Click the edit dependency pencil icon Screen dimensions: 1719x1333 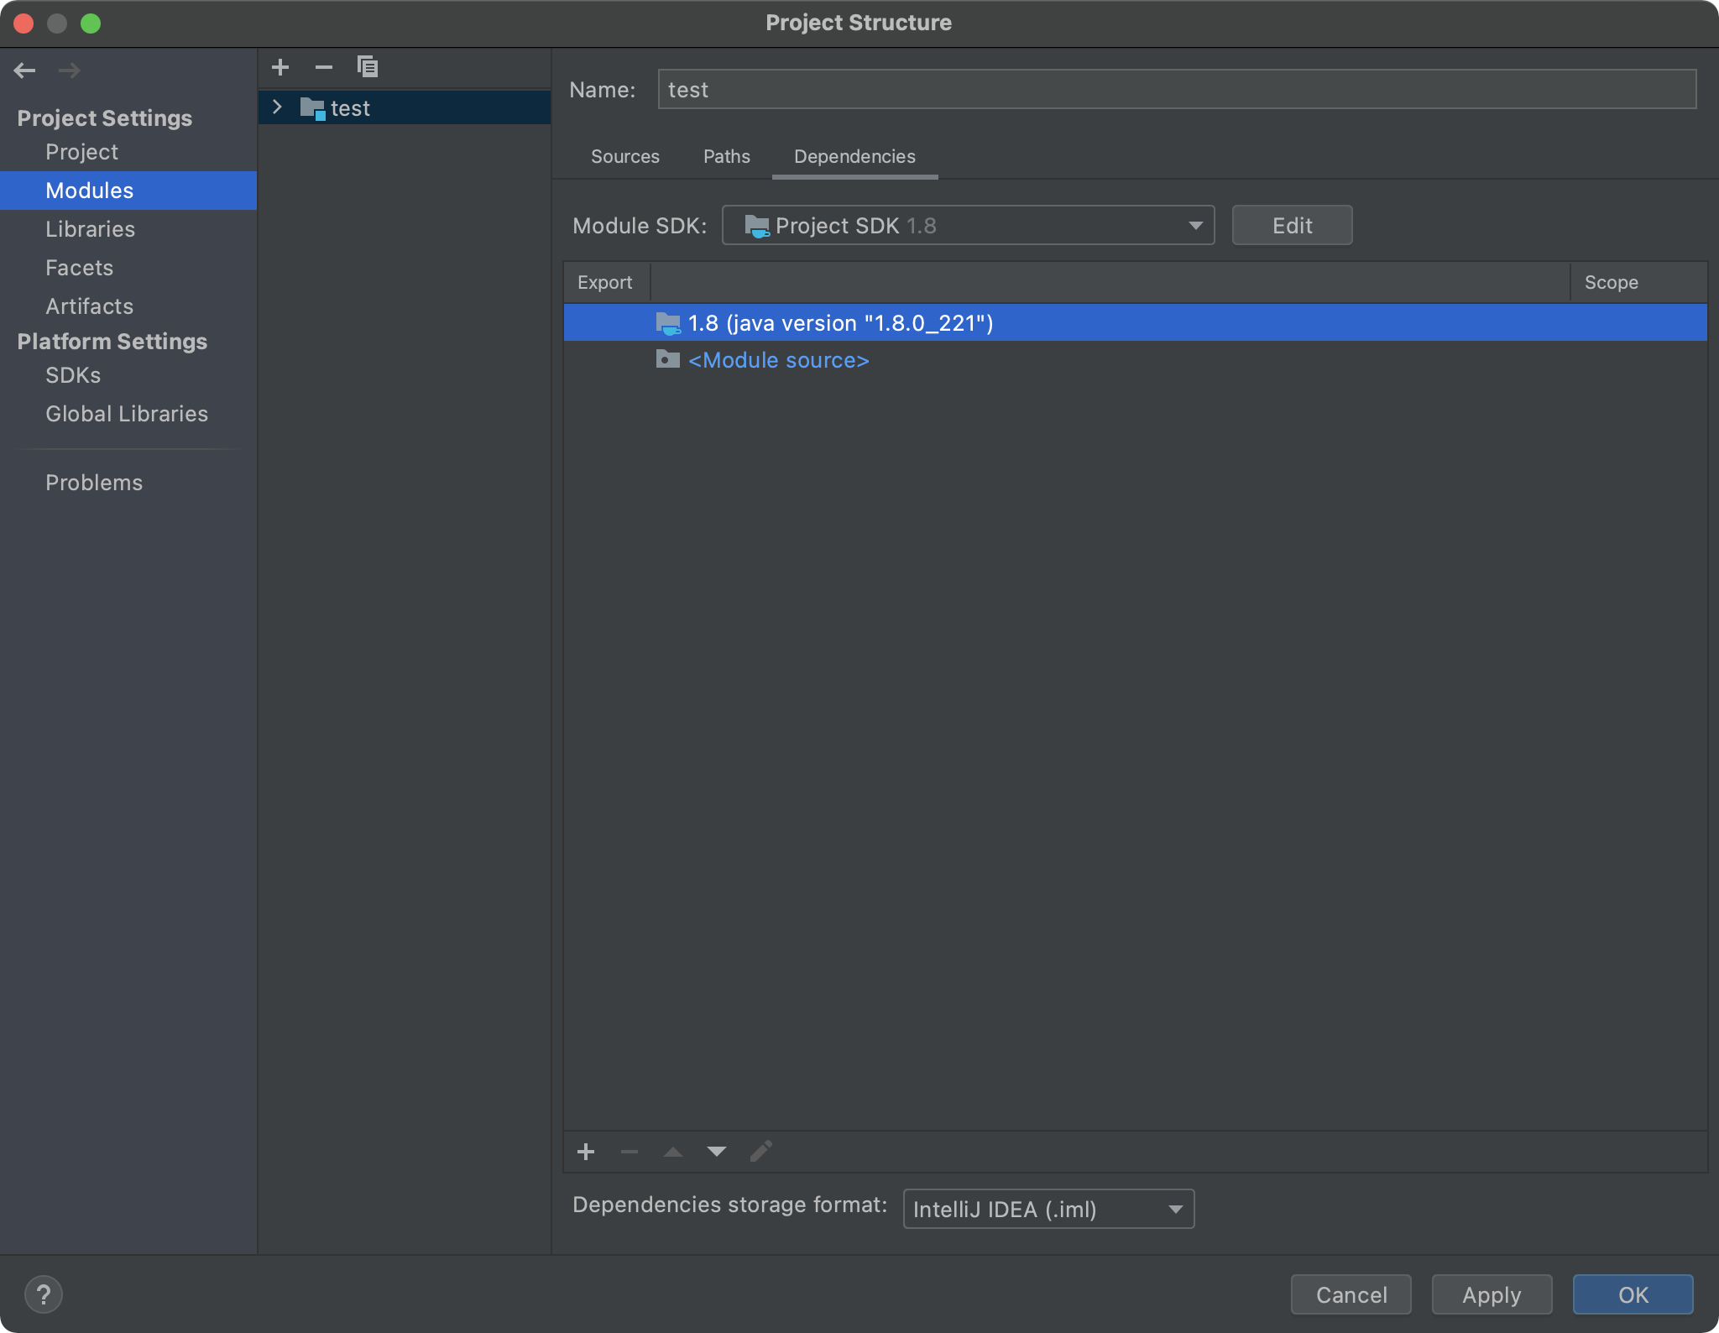[x=760, y=1152]
